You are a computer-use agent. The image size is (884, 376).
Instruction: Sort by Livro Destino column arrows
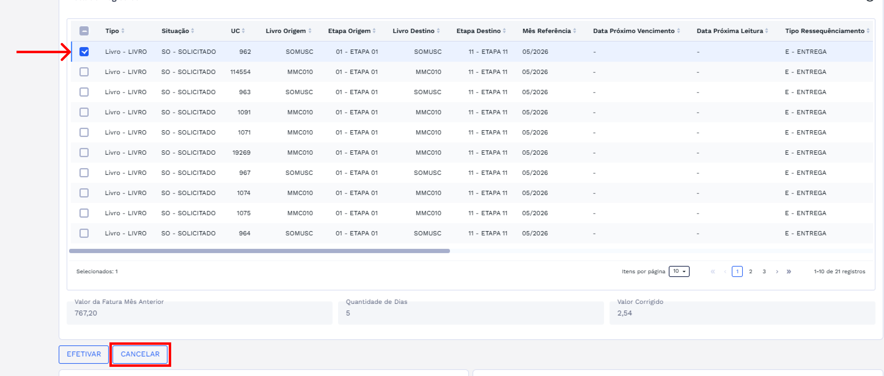tap(438, 31)
